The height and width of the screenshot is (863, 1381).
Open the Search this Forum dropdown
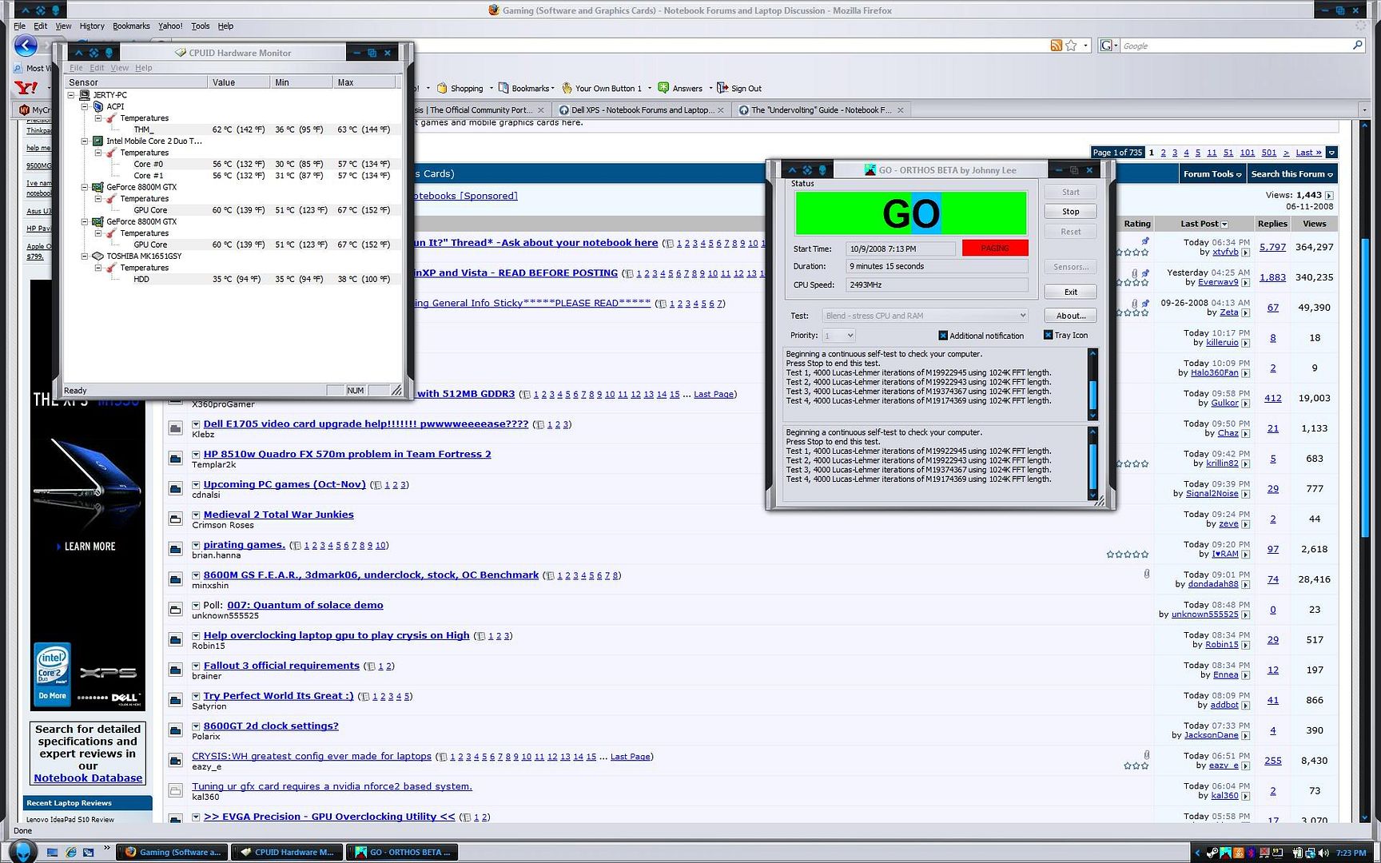[1291, 173]
